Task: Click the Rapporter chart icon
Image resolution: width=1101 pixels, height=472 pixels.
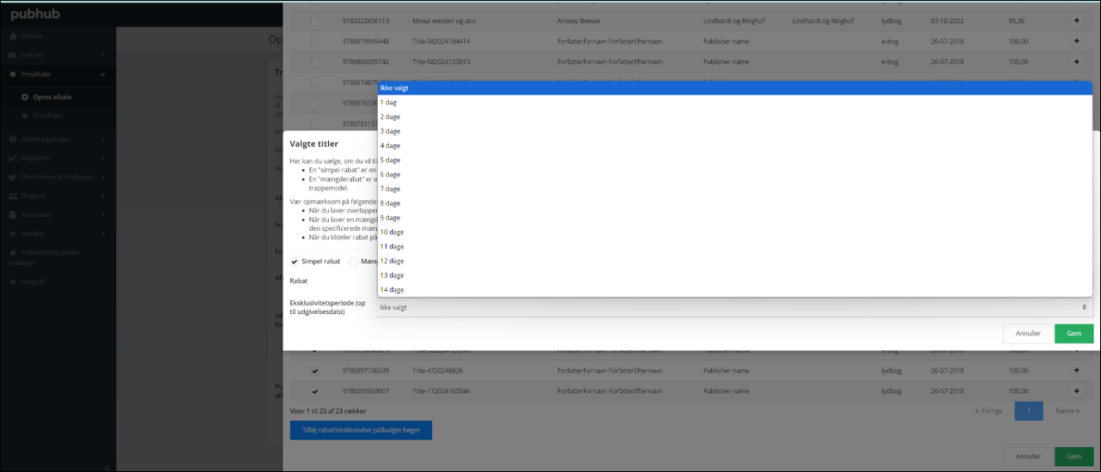Action: [x=13, y=158]
